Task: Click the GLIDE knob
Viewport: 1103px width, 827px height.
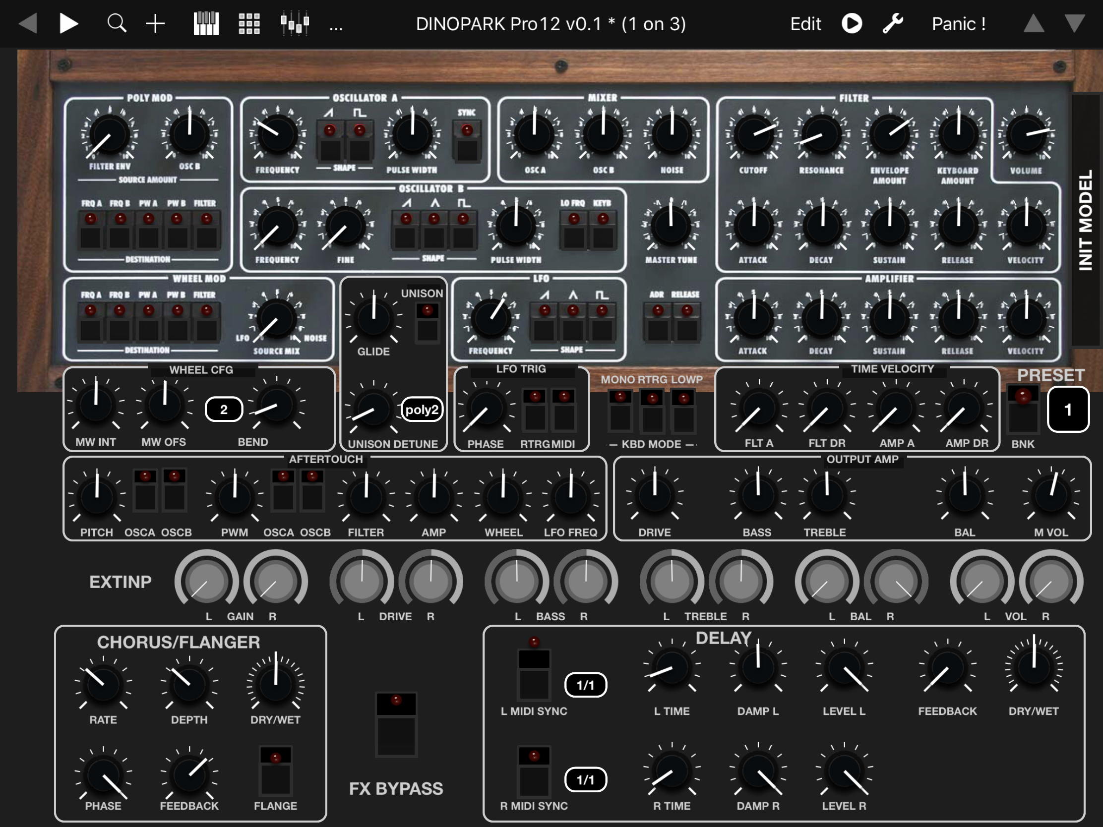Action: pos(373,317)
